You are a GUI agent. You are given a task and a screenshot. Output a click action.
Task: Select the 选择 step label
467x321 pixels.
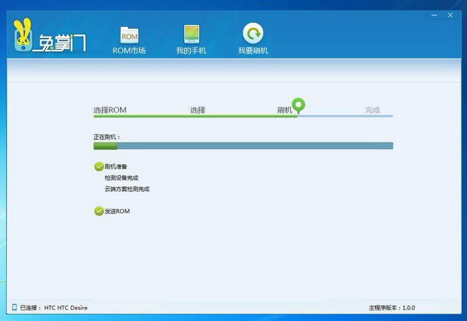tap(197, 111)
